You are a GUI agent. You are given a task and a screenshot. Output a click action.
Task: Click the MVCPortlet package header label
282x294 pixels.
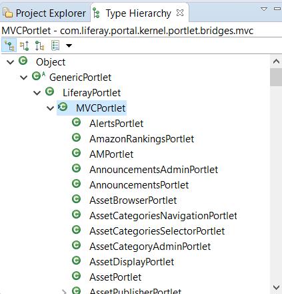(x=127, y=31)
